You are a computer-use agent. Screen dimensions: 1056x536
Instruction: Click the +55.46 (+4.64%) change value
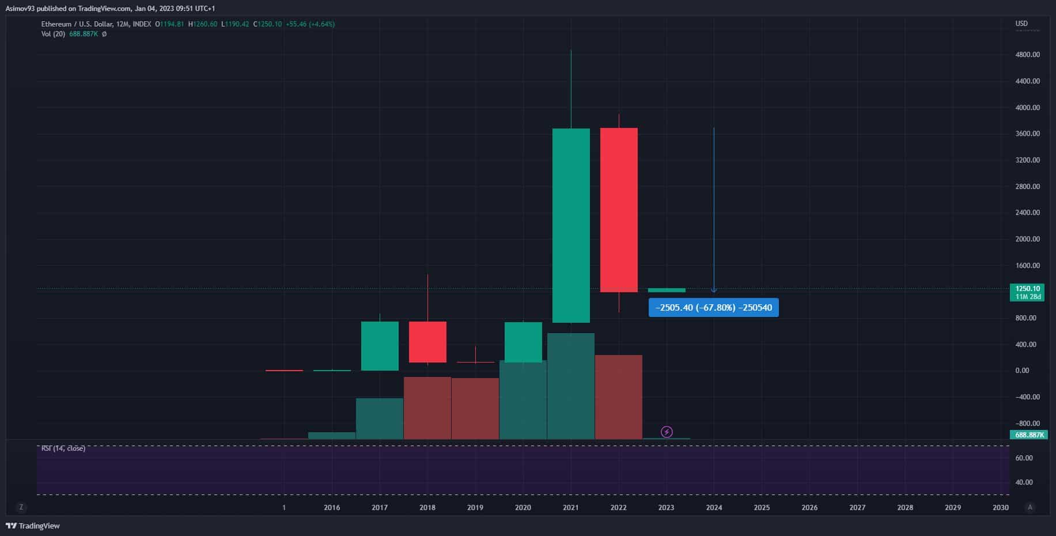tap(310, 24)
